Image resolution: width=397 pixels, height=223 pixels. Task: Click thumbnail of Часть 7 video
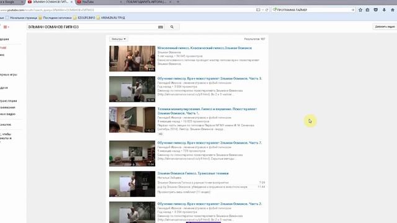(x=132, y=154)
